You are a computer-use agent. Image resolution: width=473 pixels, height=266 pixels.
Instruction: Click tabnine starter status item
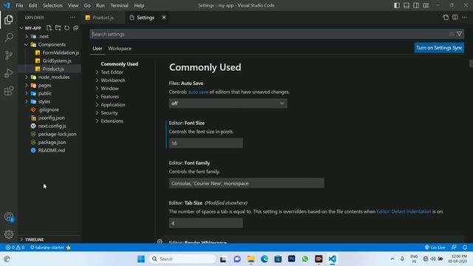(x=50, y=248)
